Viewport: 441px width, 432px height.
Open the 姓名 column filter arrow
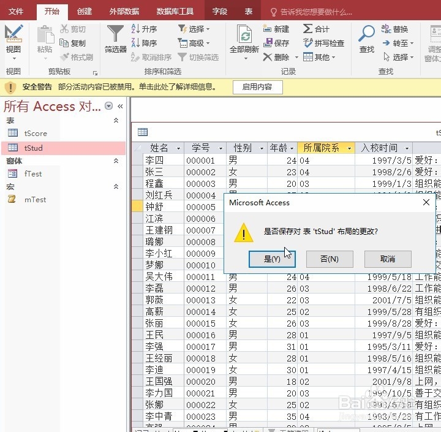[x=178, y=148]
